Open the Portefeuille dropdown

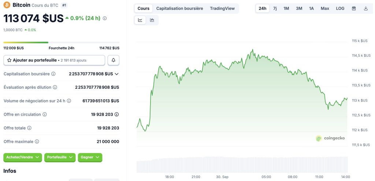coord(60,157)
